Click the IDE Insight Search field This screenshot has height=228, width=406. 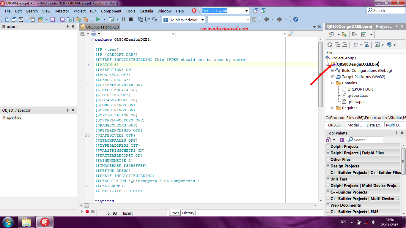[x=386, y=10]
